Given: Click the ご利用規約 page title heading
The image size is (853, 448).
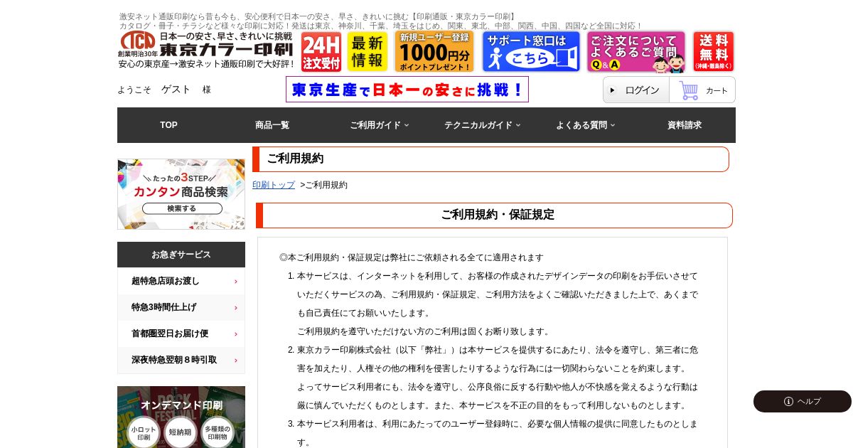Looking at the screenshot, I should [x=490, y=159].
